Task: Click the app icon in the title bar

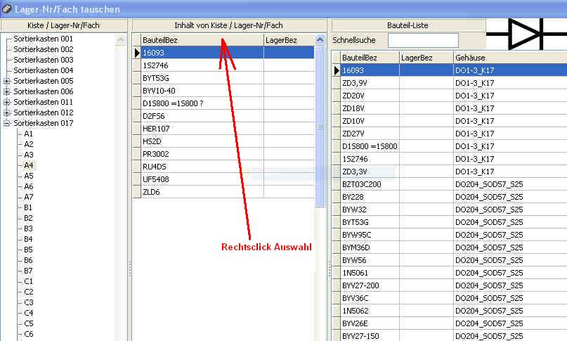Action: [x=6, y=8]
